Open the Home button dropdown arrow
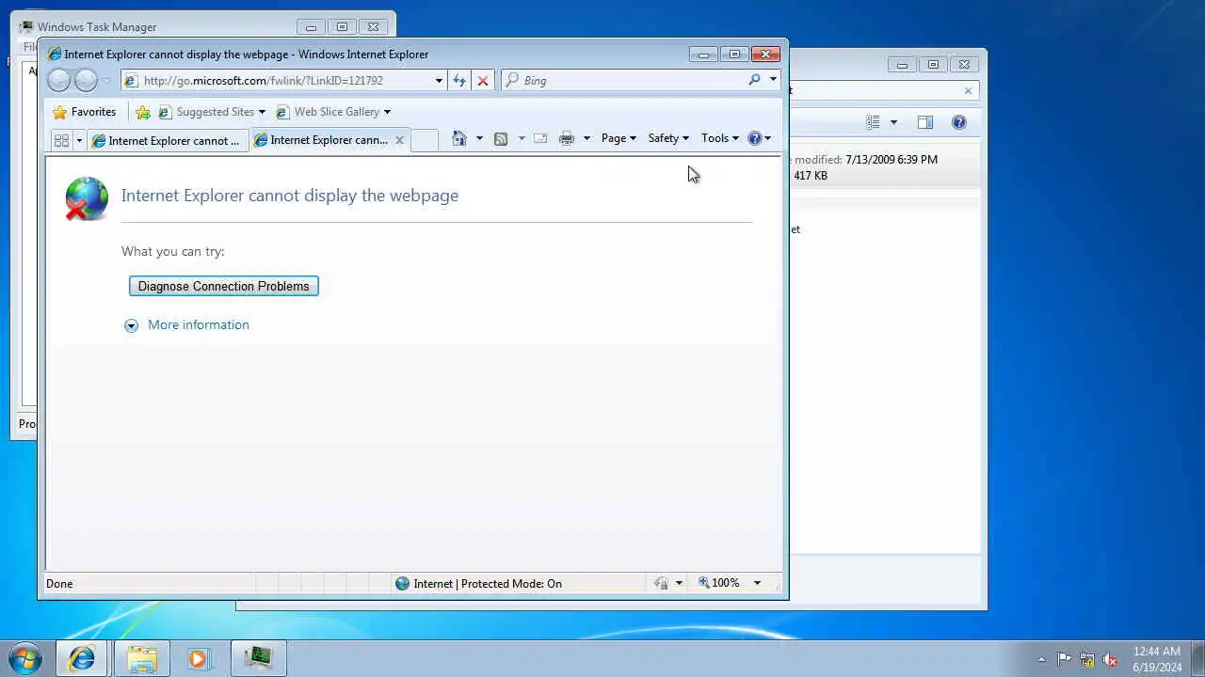 click(479, 138)
